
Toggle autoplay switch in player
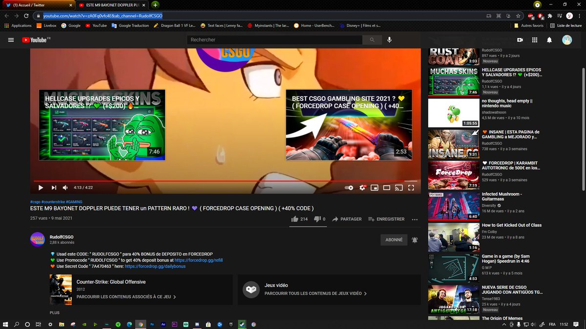[x=349, y=188]
